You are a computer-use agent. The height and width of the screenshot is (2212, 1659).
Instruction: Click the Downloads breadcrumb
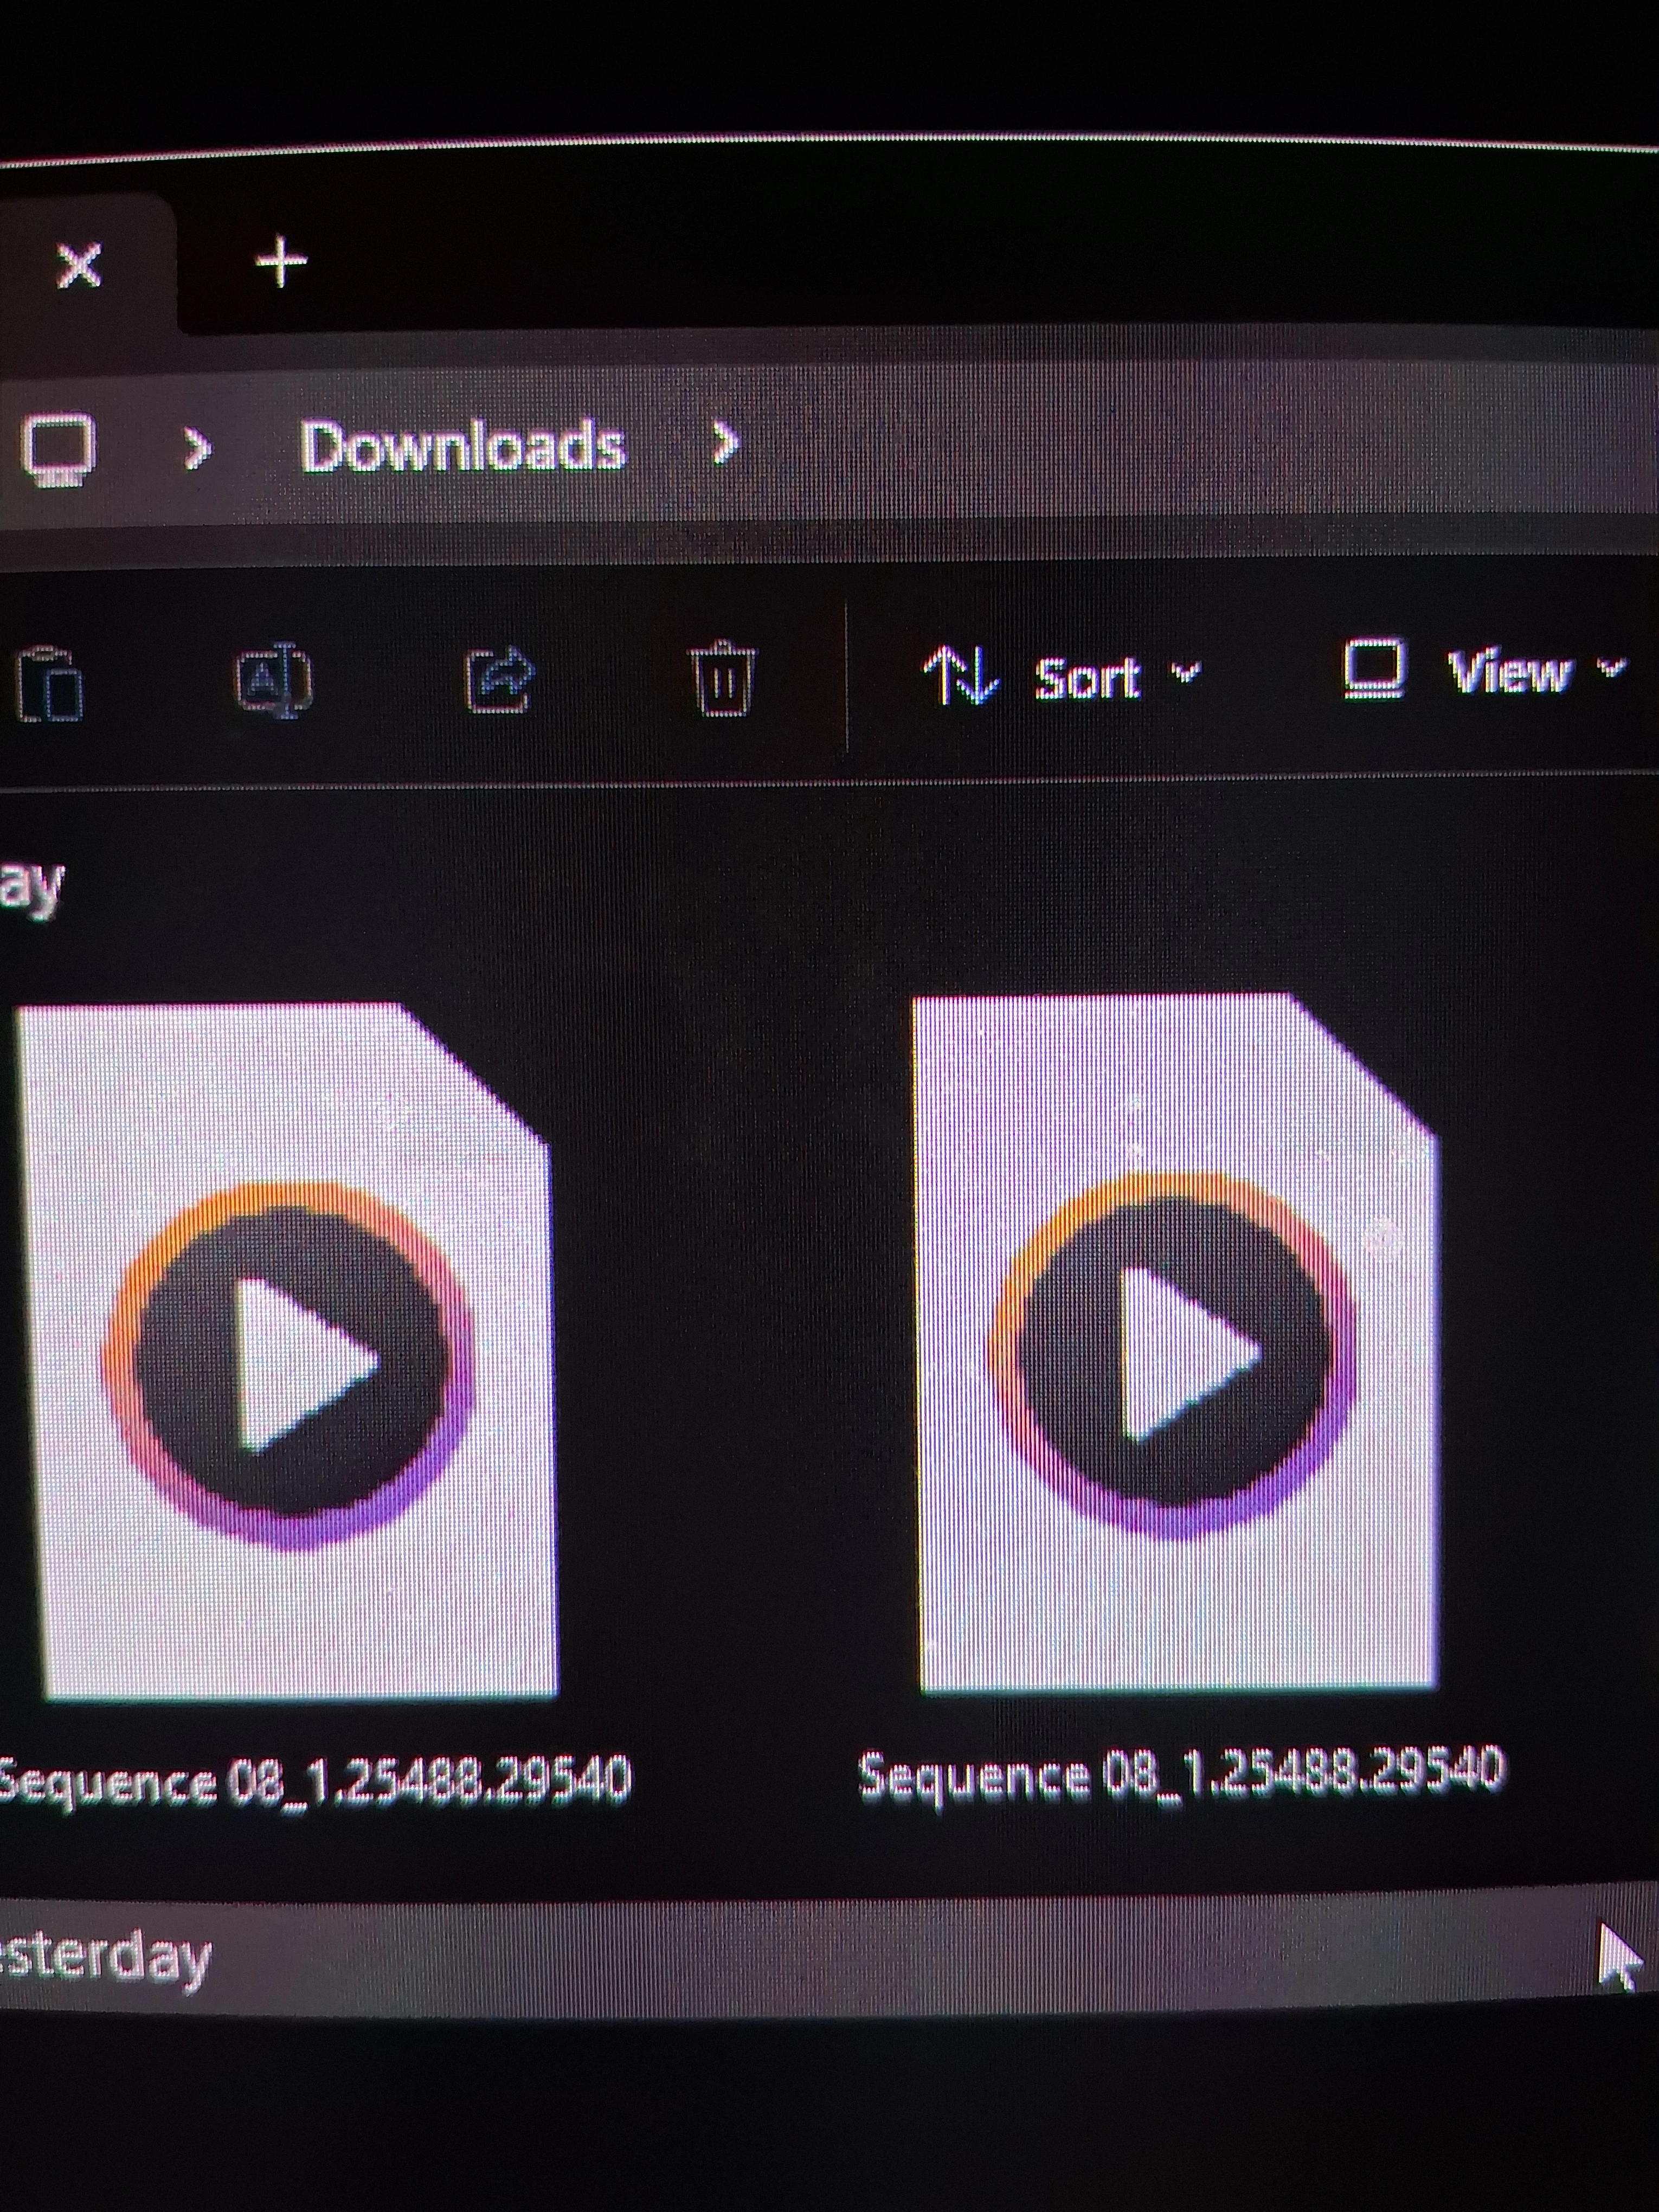click(462, 446)
